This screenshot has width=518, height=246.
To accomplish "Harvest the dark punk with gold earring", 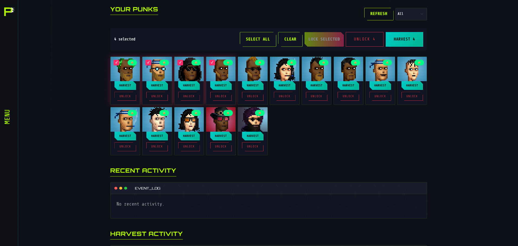I will (x=348, y=86).
